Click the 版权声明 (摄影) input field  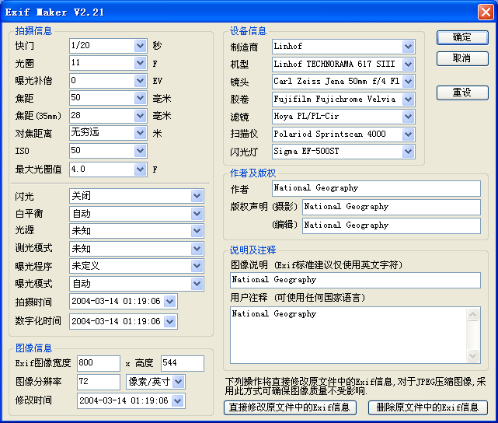pos(392,207)
